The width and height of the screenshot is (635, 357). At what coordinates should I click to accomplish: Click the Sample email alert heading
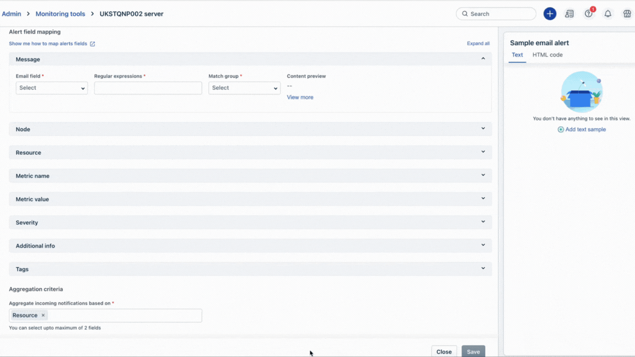[x=539, y=43]
